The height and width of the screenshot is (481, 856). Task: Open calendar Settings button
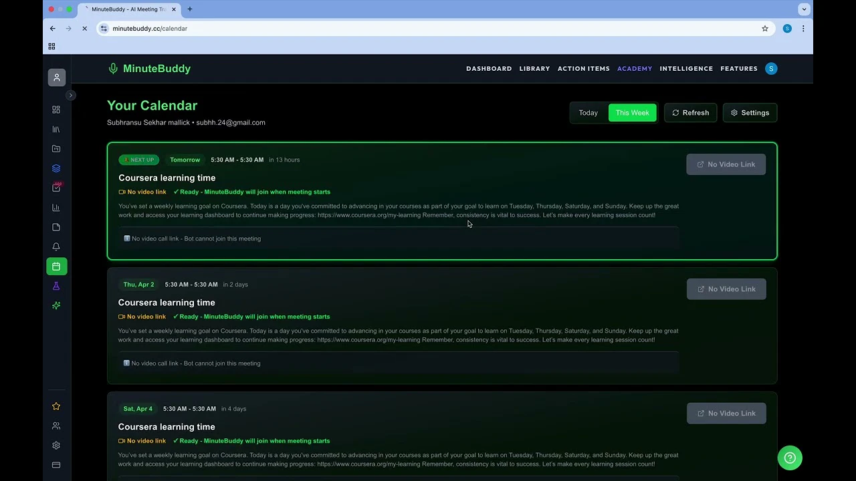coord(750,113)
